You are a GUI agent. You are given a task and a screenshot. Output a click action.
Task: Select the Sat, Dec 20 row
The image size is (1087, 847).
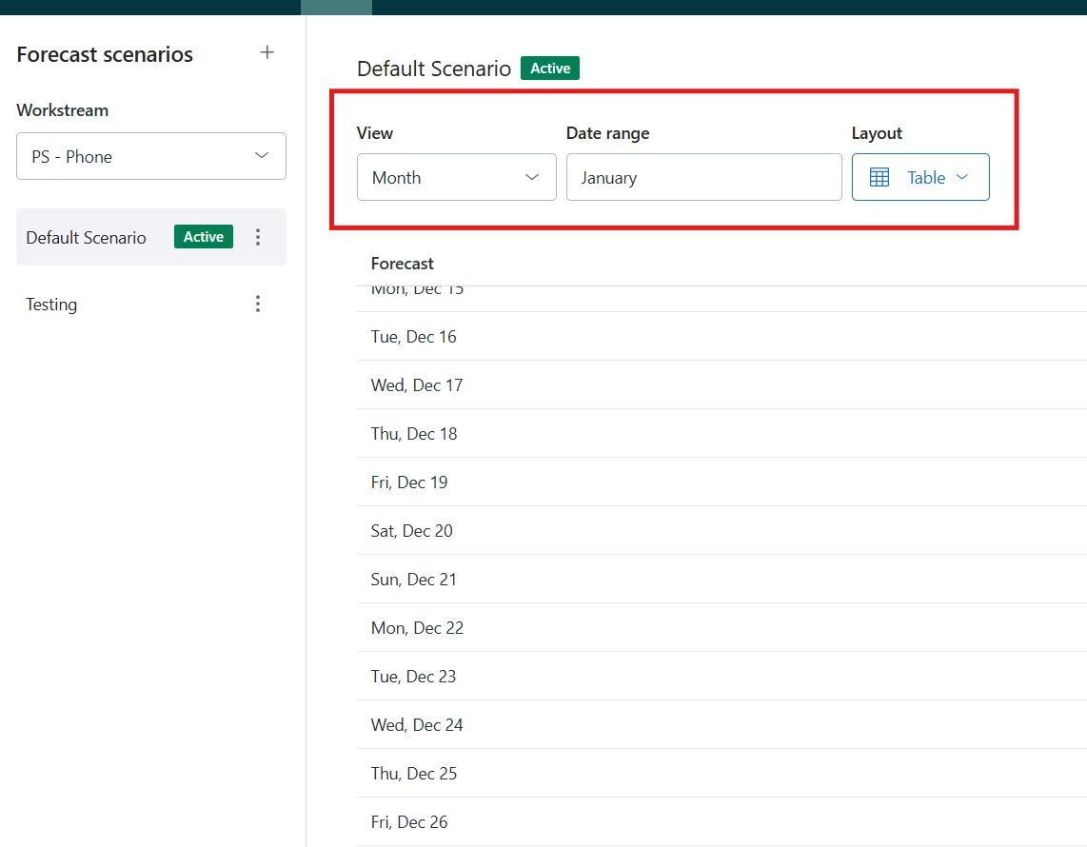click(721, 530)
